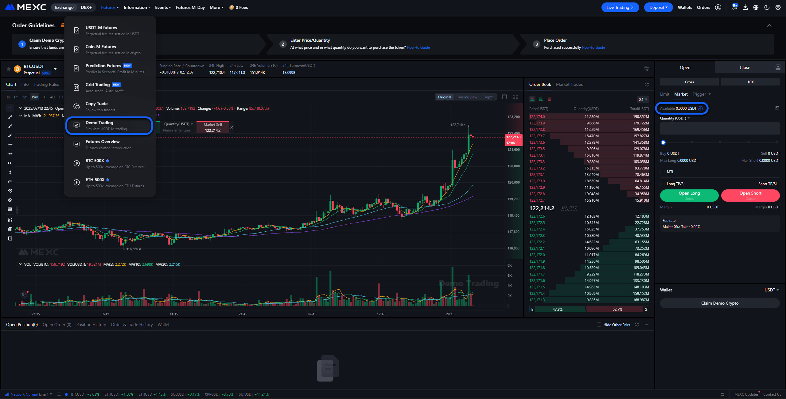This screenshot has height=399, width=786.
Task: Select the Fibonacci levels drawing tool
Action: coord(10,209)
